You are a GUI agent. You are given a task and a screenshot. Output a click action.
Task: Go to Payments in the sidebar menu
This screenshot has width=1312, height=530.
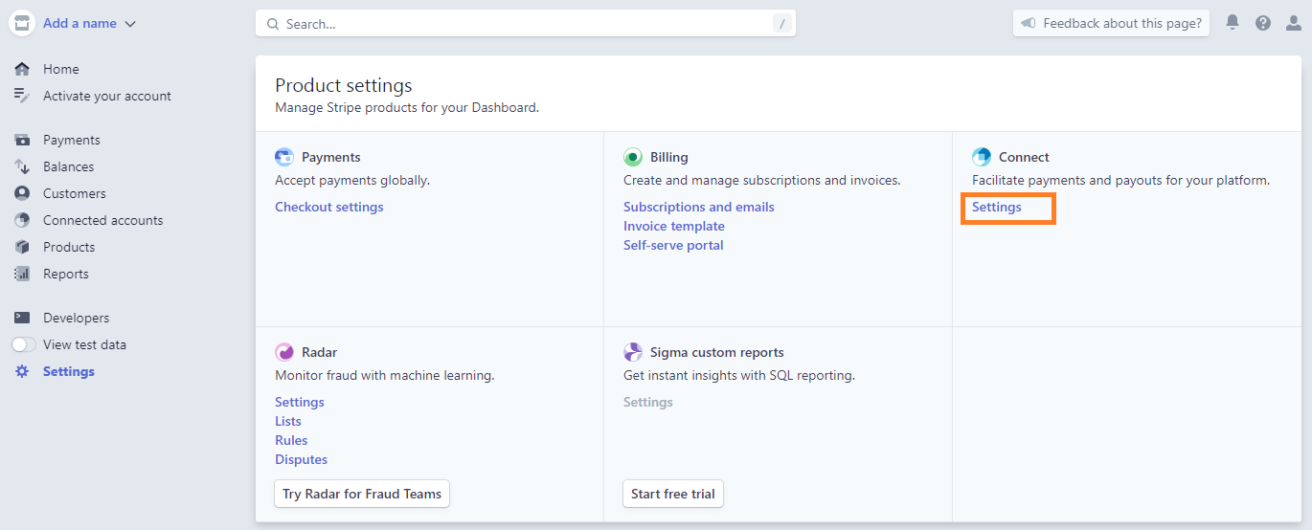(72, 140)
